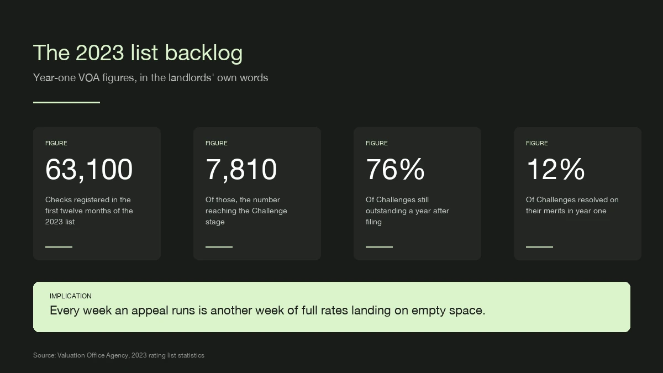The width and height of the screenshot is (663, 373).
Task: Click the green accent line in the 63,100 card
Action: 59,246
